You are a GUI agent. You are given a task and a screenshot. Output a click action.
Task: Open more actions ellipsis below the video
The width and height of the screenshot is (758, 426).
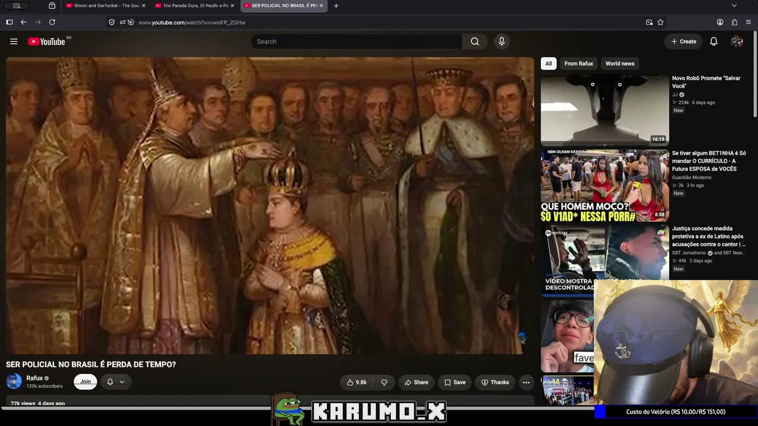(526, 382)
